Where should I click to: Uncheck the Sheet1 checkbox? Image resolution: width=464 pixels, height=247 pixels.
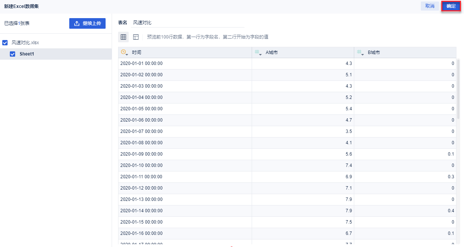click(12, 54)
